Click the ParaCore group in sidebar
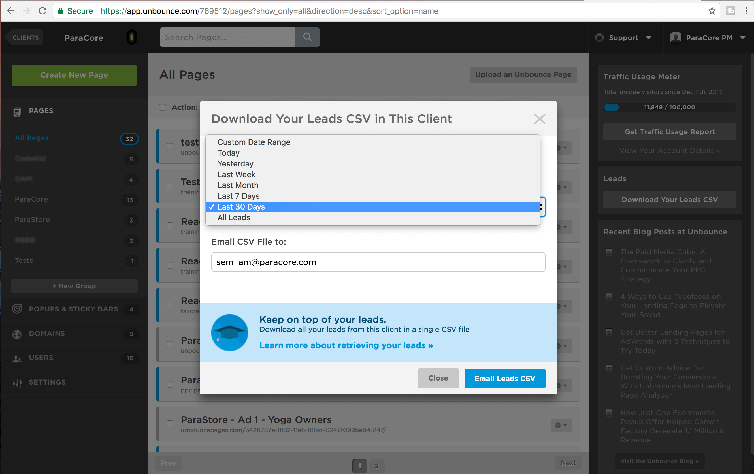 click(x=31, y=199)
